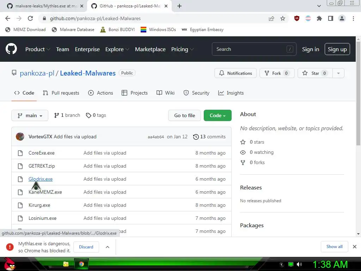
Task: Open the Bonzi BUDDY! bookmark
Action: pyautogui.click(x=117, y=30)
